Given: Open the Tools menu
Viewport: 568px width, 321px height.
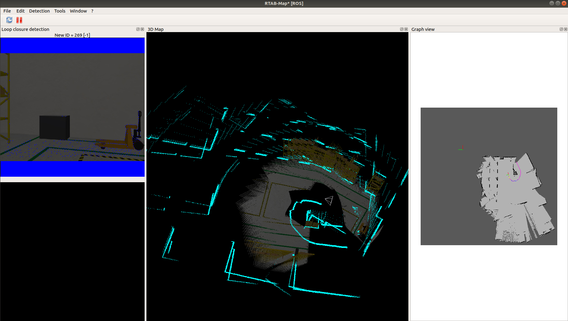Looking at the screenshot, I should (x=59, y=11).
